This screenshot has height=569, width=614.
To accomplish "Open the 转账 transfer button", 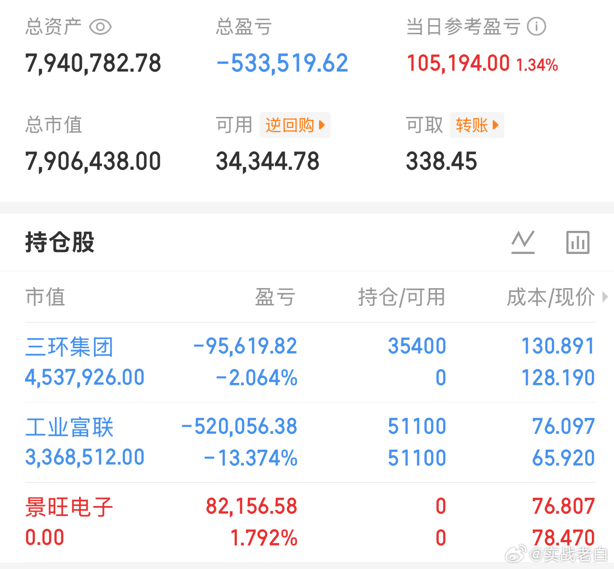I will point(477,125).
